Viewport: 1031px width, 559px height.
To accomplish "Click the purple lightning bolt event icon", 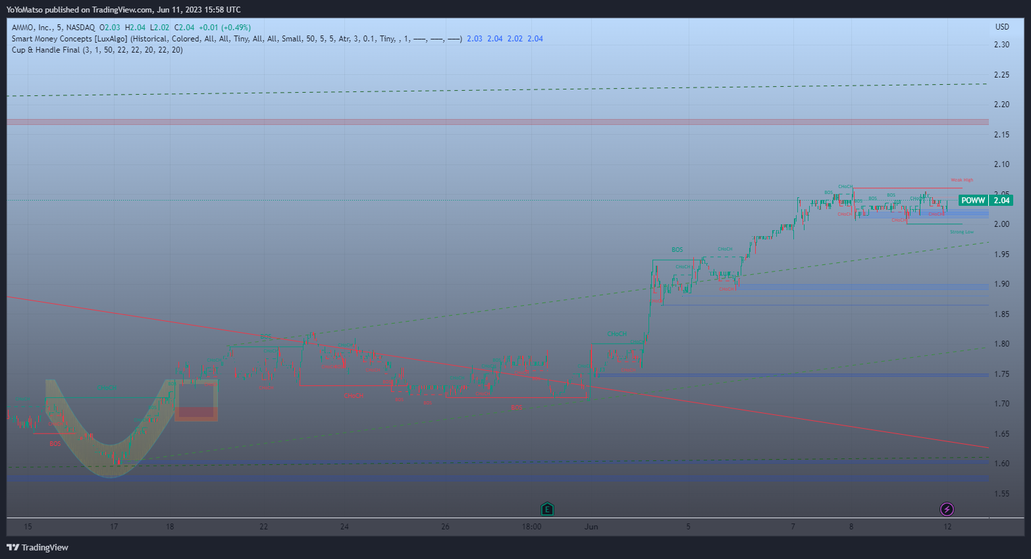I will [x=947, y=509].
